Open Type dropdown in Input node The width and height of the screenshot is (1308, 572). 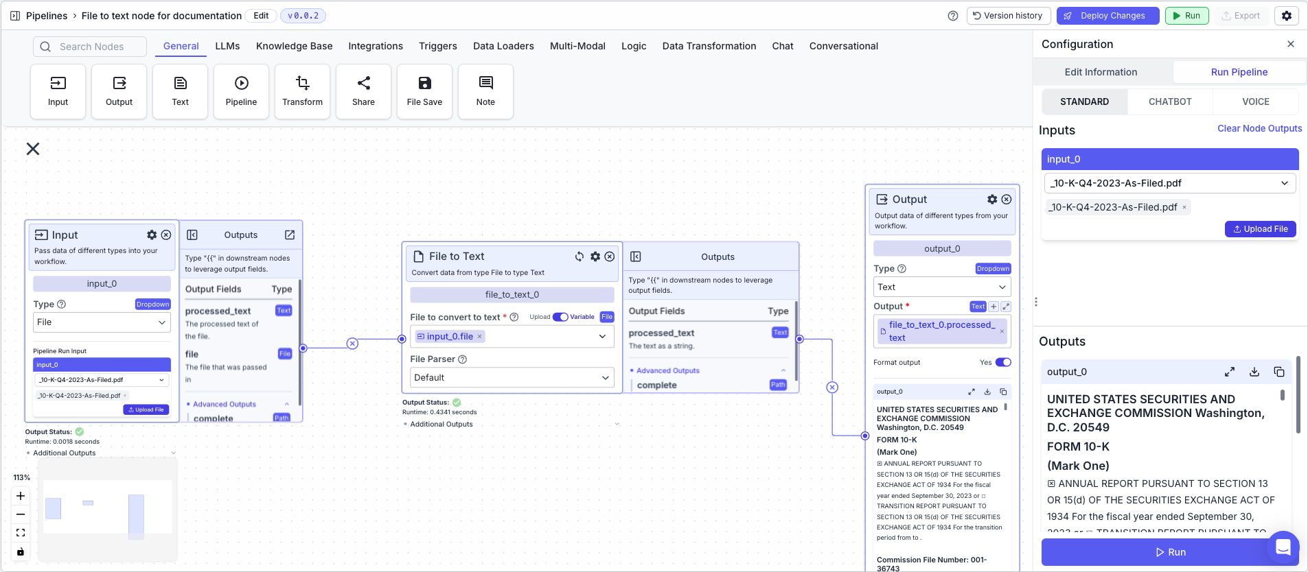pyautogui.click(x=102, y=322)
